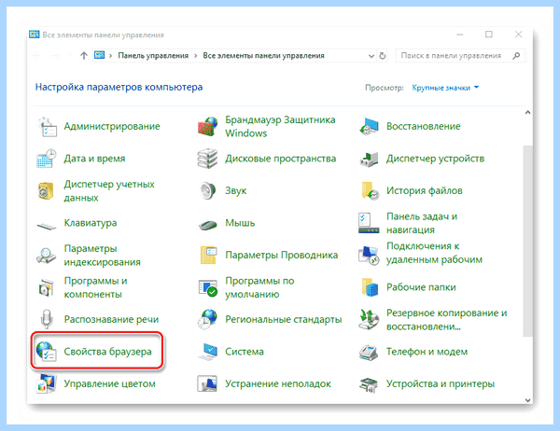Select the Клавиатура keyboard icon
The image size is (560, 431).
click(x=47, y=226)
